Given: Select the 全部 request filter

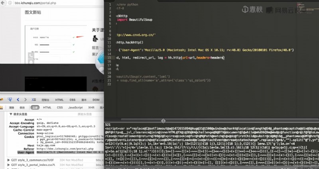Looking at the screenshot, I should tap(35, 107).
